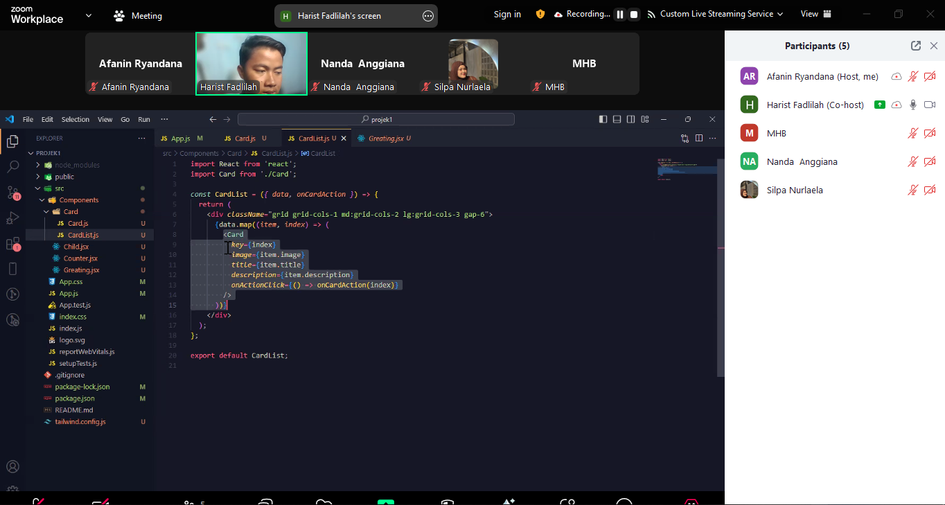Viewport: 945px width, 505px height.
Task: Toggle the secondary sidebar layout icon in VS Code
Action: [630, 119]
